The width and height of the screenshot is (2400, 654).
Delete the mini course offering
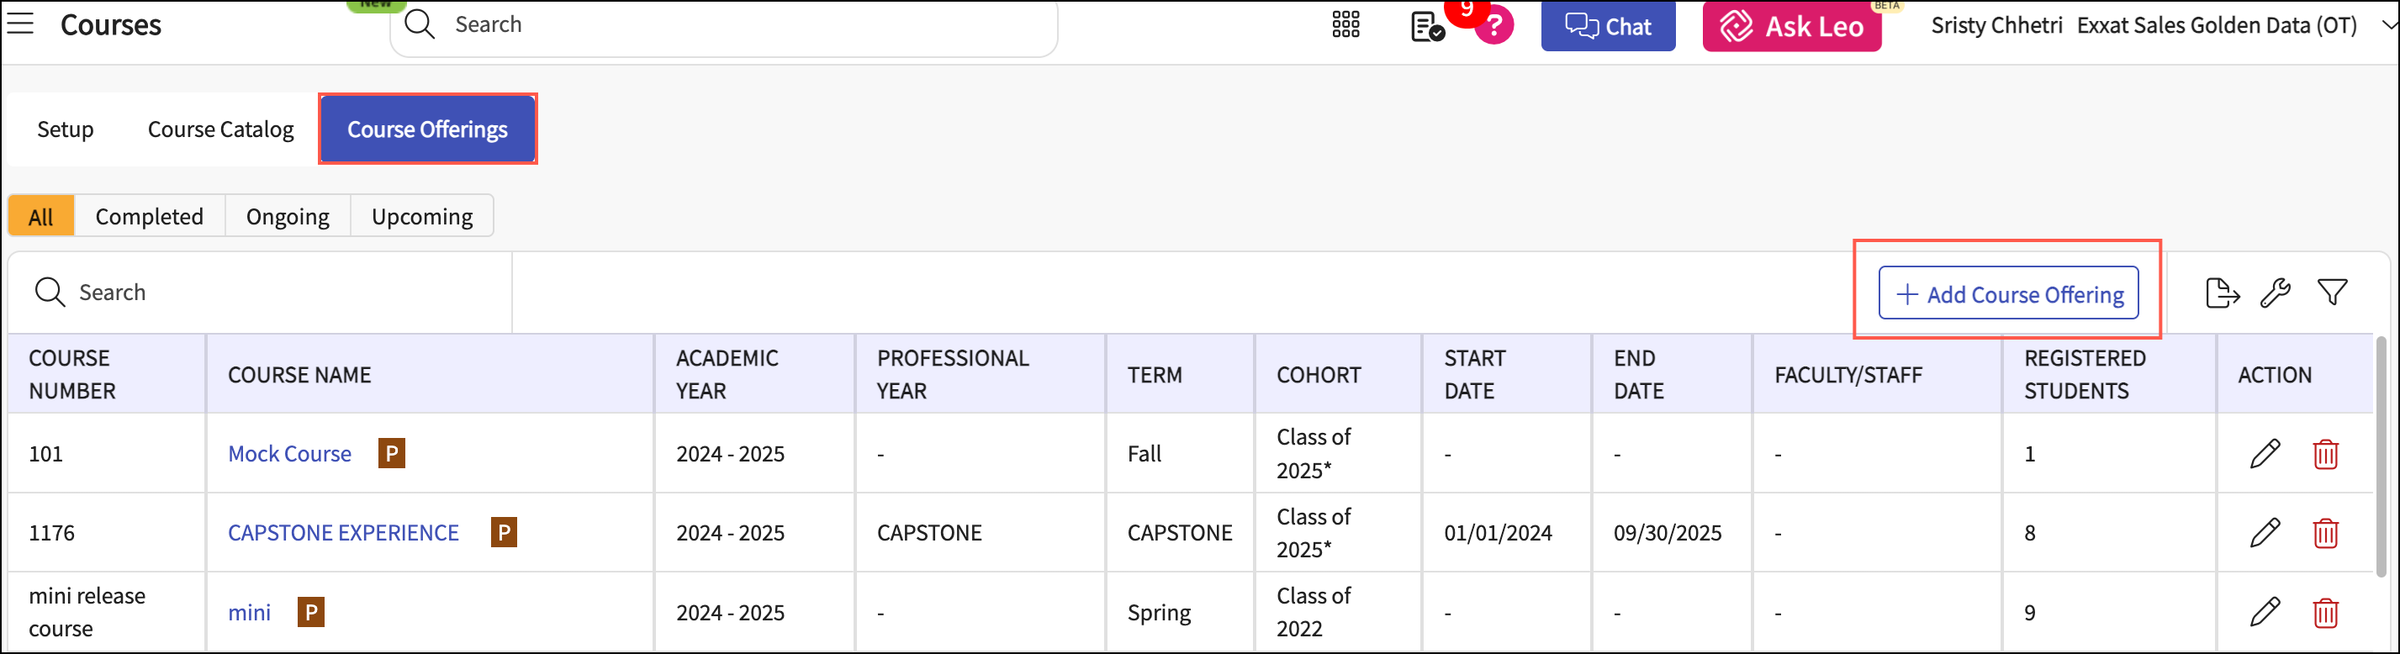tap(2325, 613)
